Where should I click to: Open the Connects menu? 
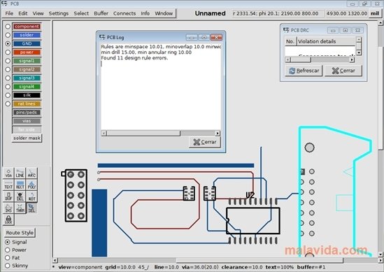125,13
